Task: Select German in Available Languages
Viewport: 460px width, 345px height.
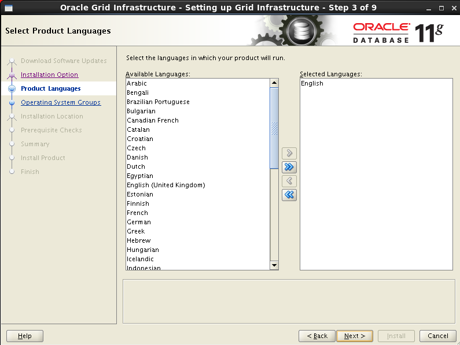Action: [x=197, y=222]
